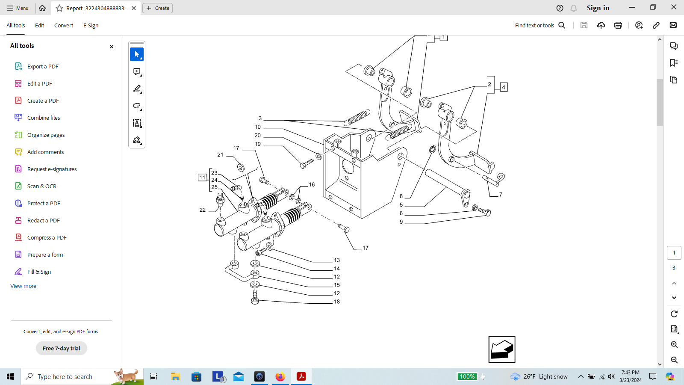The image size is (684, 385).
Task: Send document by email
Action: pyautogui.click(x=673, y=25)
